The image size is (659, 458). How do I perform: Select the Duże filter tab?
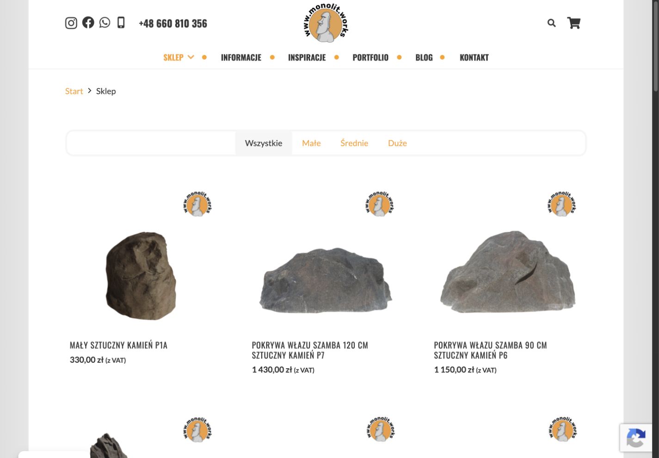pyautogui.click(x=397, y=143)
